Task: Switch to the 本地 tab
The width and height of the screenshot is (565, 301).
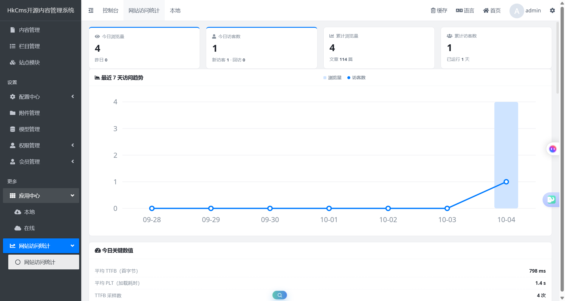Action: click(x=175, y=10)
